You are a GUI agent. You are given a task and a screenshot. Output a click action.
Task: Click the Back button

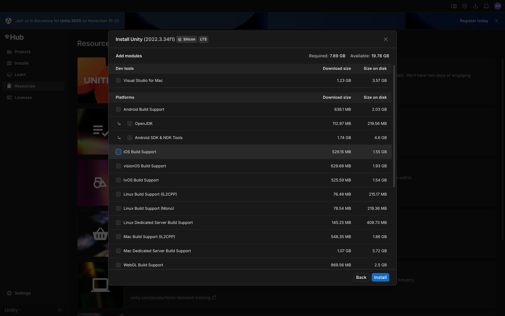[361, 277]
